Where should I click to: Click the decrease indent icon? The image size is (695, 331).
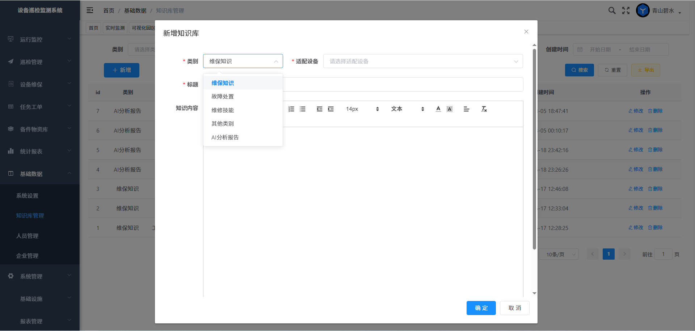click(319, 109)
